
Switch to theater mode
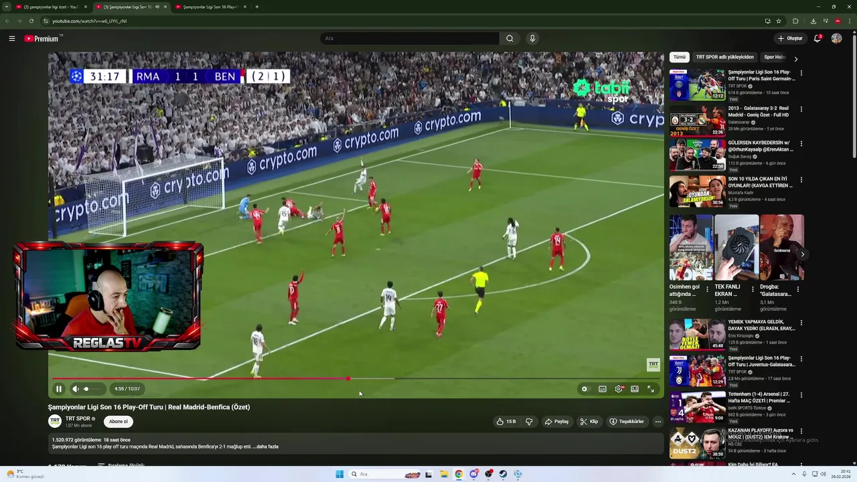click(x=635, y=389)
